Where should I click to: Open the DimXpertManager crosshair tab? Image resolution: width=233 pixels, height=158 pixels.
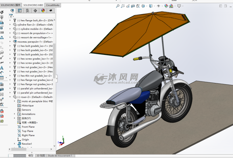click(35, 11)
